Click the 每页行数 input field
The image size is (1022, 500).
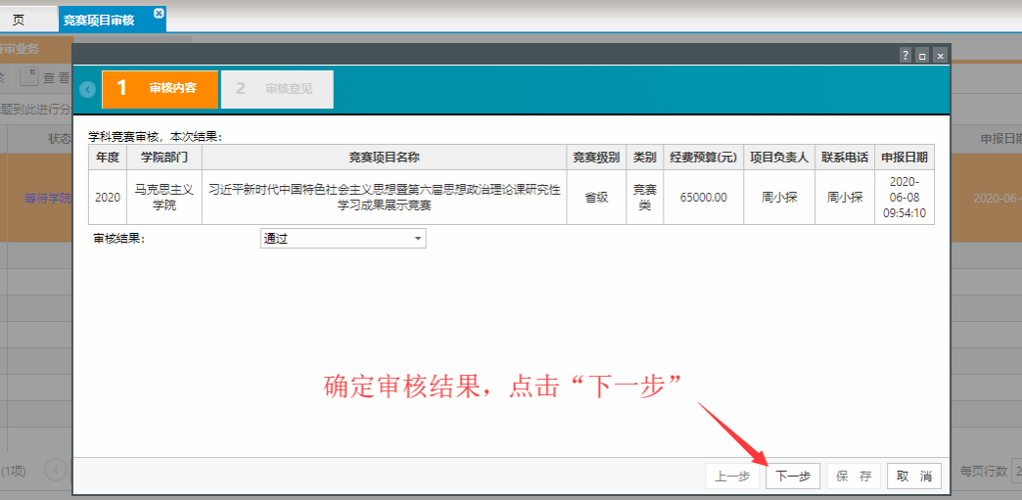(x=1016, y=471)
